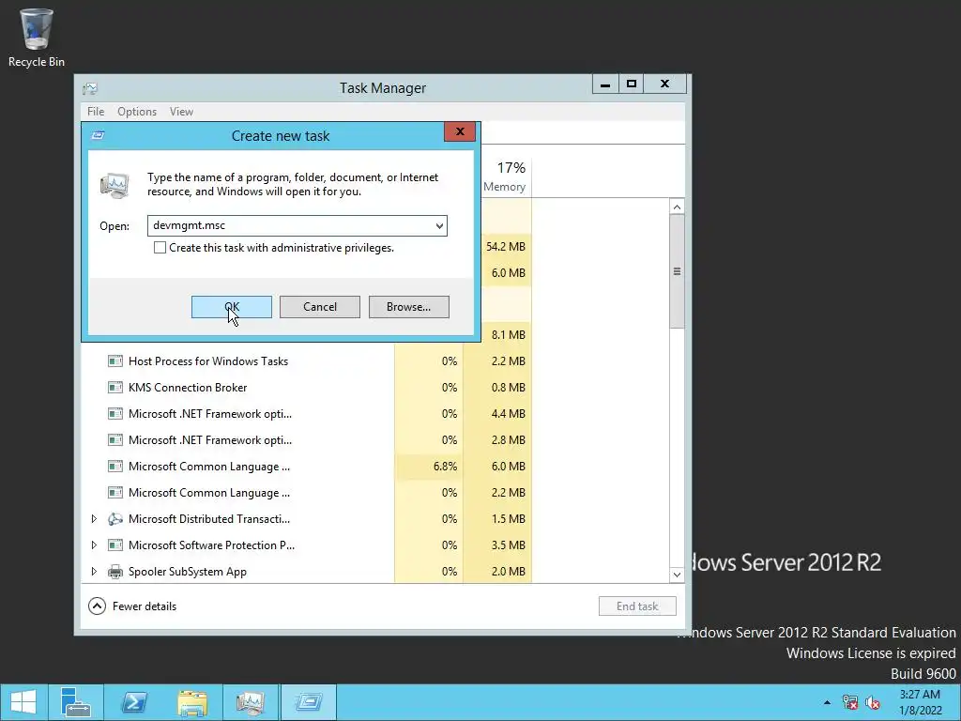Select Spooler SubSystem App row text
Screen dimensions: 961x721
[x=188, y=572]
